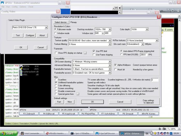
Task: Click the FPS limit value field 200.0
Action: coord(144,55)
